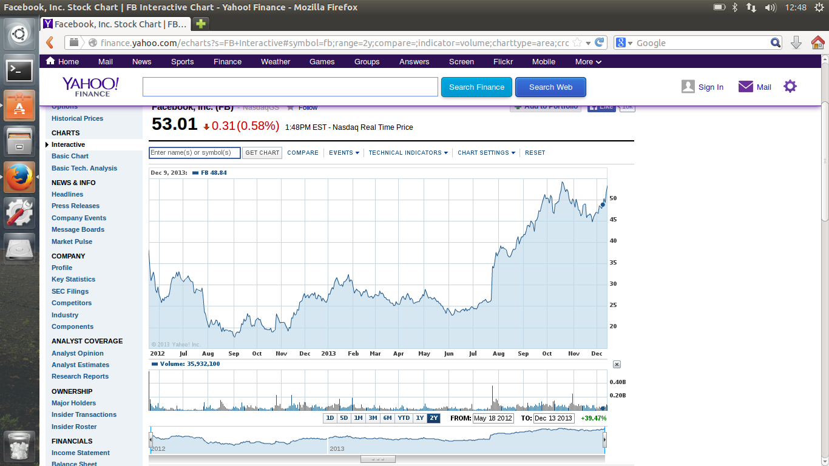Open the Sports menu item
Screen dimensions: 829x466
tap(182, 61)
